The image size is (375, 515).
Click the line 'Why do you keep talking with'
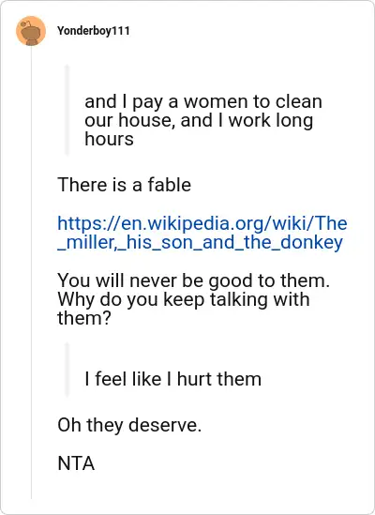coord(184,299)
